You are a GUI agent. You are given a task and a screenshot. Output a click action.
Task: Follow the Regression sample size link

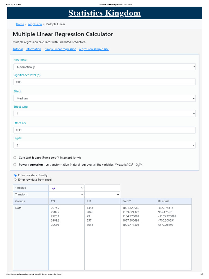pos(94,49)
